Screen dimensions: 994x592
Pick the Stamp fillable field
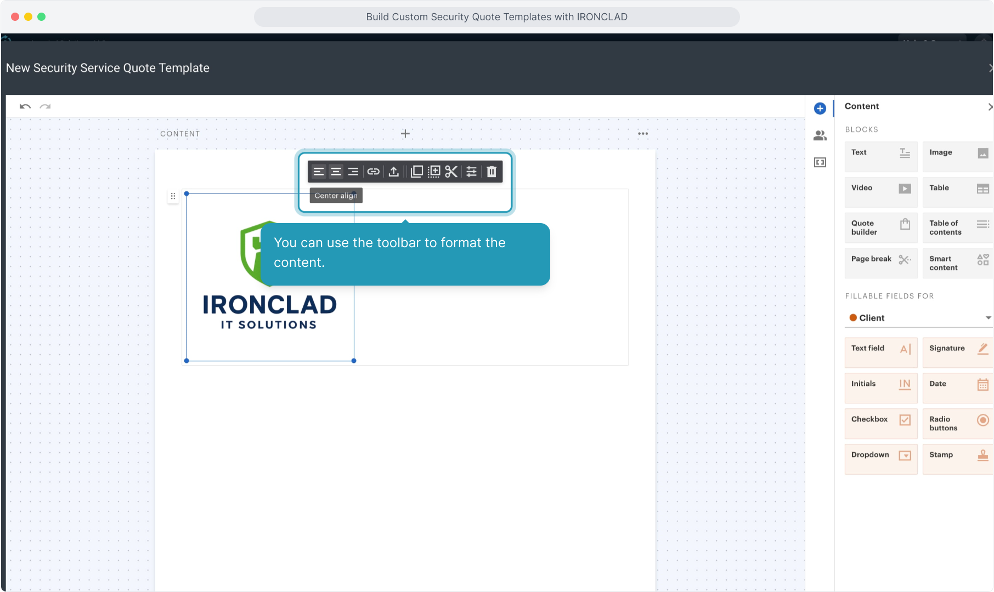click(x=958, y=459)
